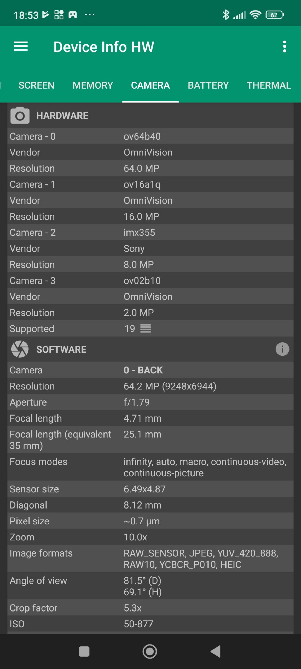Open the hamburger navigation menu
The image size is (301, 669).
click(x=21, y=47)
